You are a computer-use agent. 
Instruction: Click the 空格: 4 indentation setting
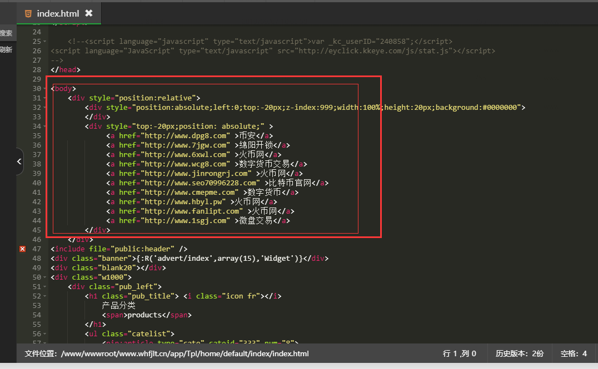pos(574,353)
